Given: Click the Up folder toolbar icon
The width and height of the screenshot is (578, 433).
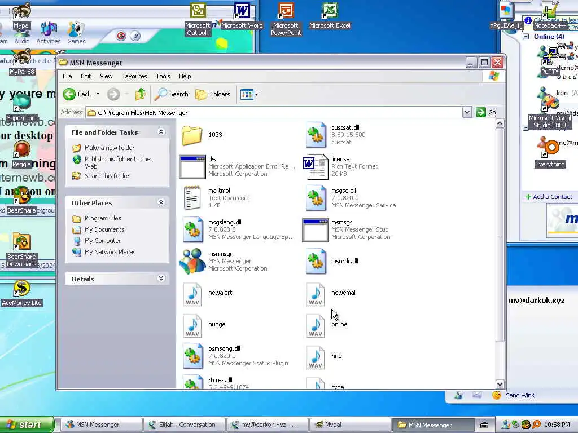Looking at the screenshot, I should pyautogui.click(x=140, y=94).
